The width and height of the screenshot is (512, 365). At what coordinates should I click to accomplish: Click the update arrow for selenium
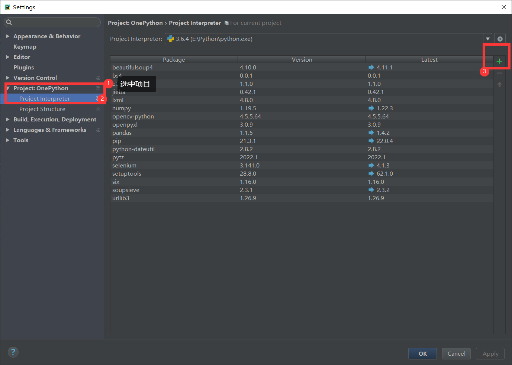tap(371, 165)
